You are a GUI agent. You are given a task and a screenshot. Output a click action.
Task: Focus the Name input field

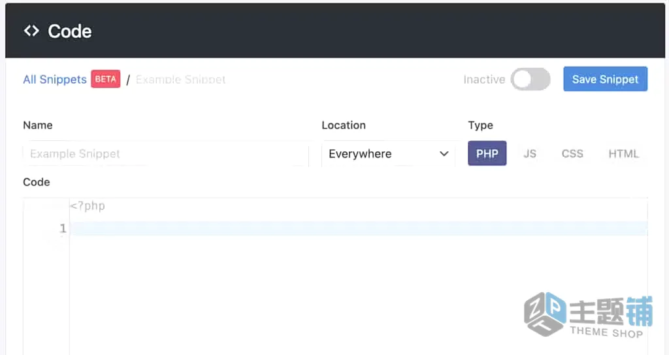[x=165, y=153]
